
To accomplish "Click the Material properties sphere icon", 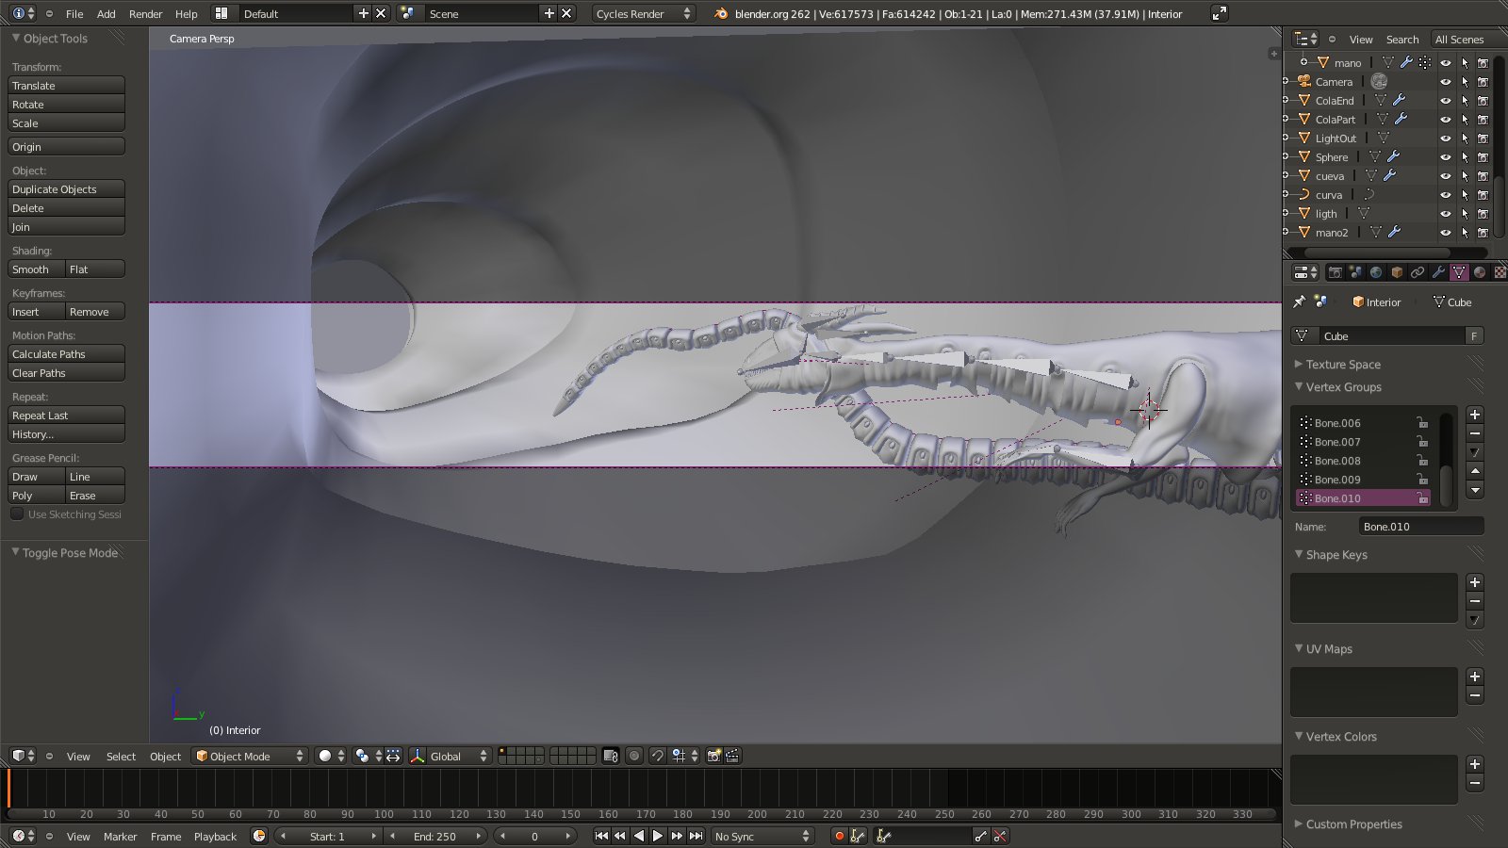I will [x=1480, y=272].
